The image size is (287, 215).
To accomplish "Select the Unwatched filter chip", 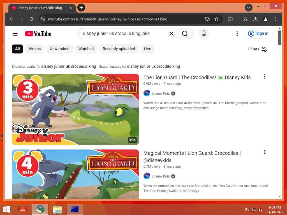I will coord(59,49).
